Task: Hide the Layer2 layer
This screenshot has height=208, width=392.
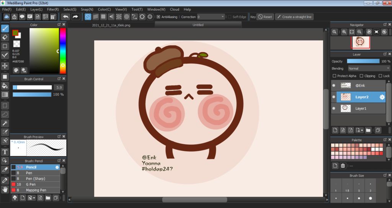Action: 334,97
